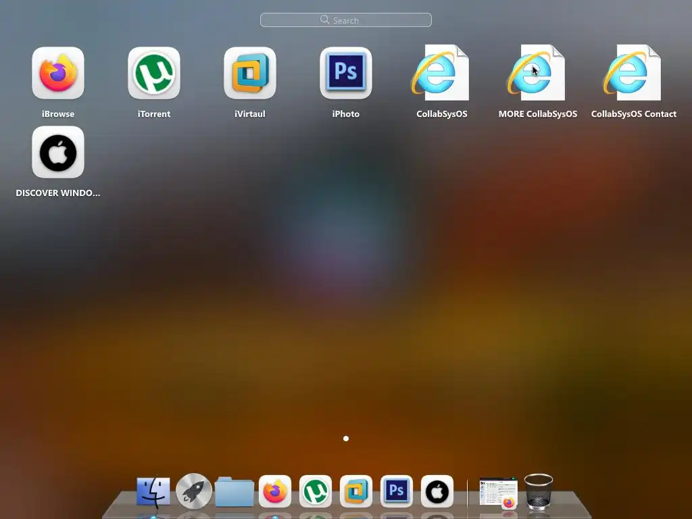
Task: Click the Launchpad rocket in the dock
Action: (193, 491)
